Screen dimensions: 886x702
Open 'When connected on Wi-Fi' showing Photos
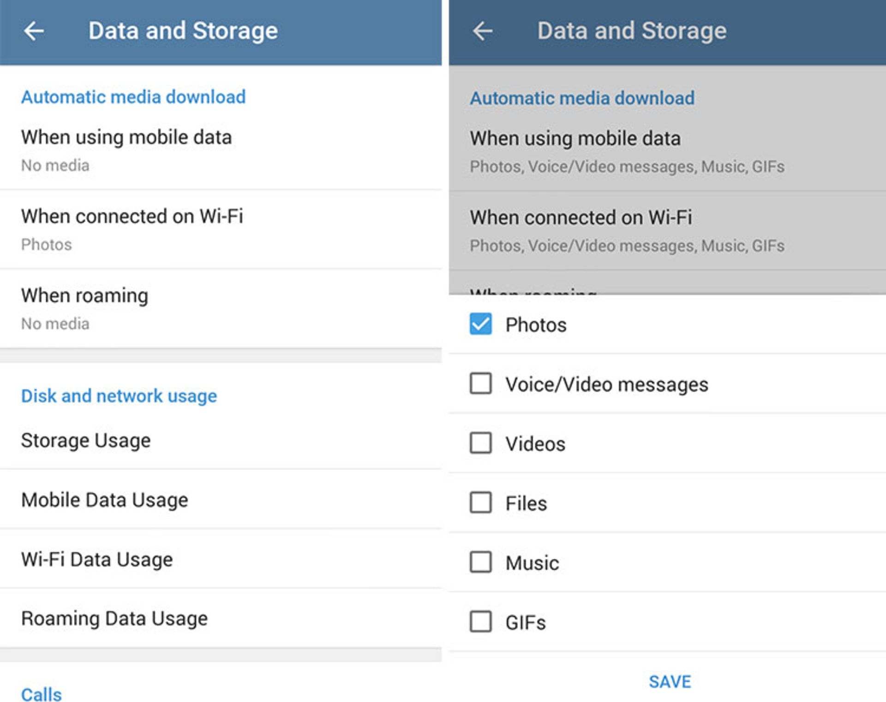coord(221,230)
